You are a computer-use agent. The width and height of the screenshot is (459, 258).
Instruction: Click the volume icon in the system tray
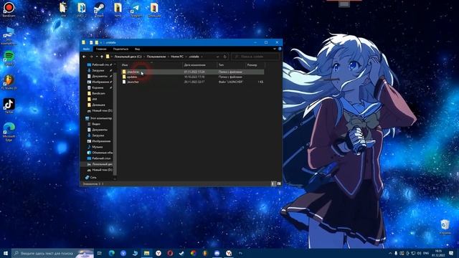(x=419, y=253)
